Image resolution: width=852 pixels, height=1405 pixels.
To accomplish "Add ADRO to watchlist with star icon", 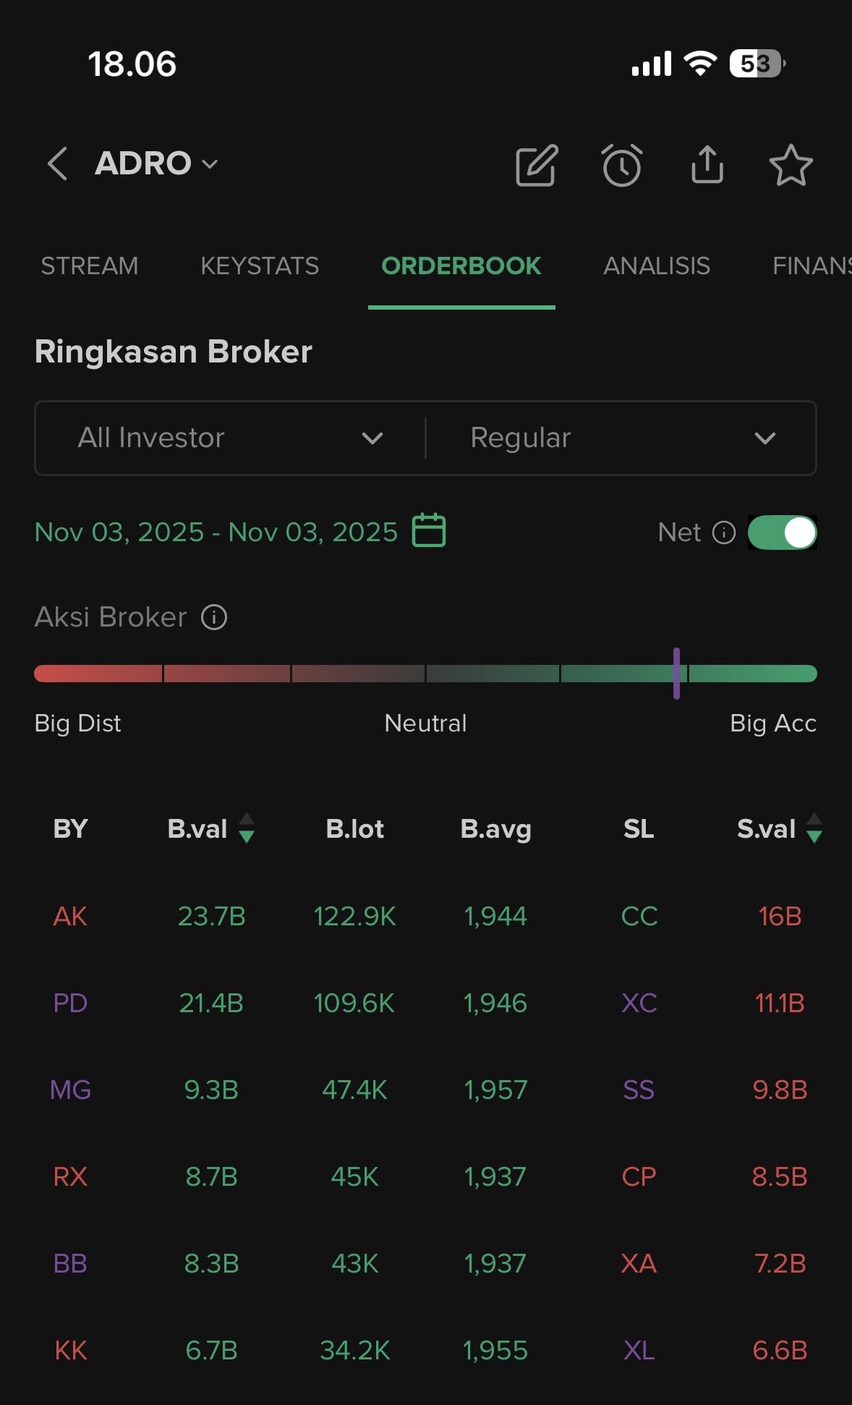I will [791, 165].
